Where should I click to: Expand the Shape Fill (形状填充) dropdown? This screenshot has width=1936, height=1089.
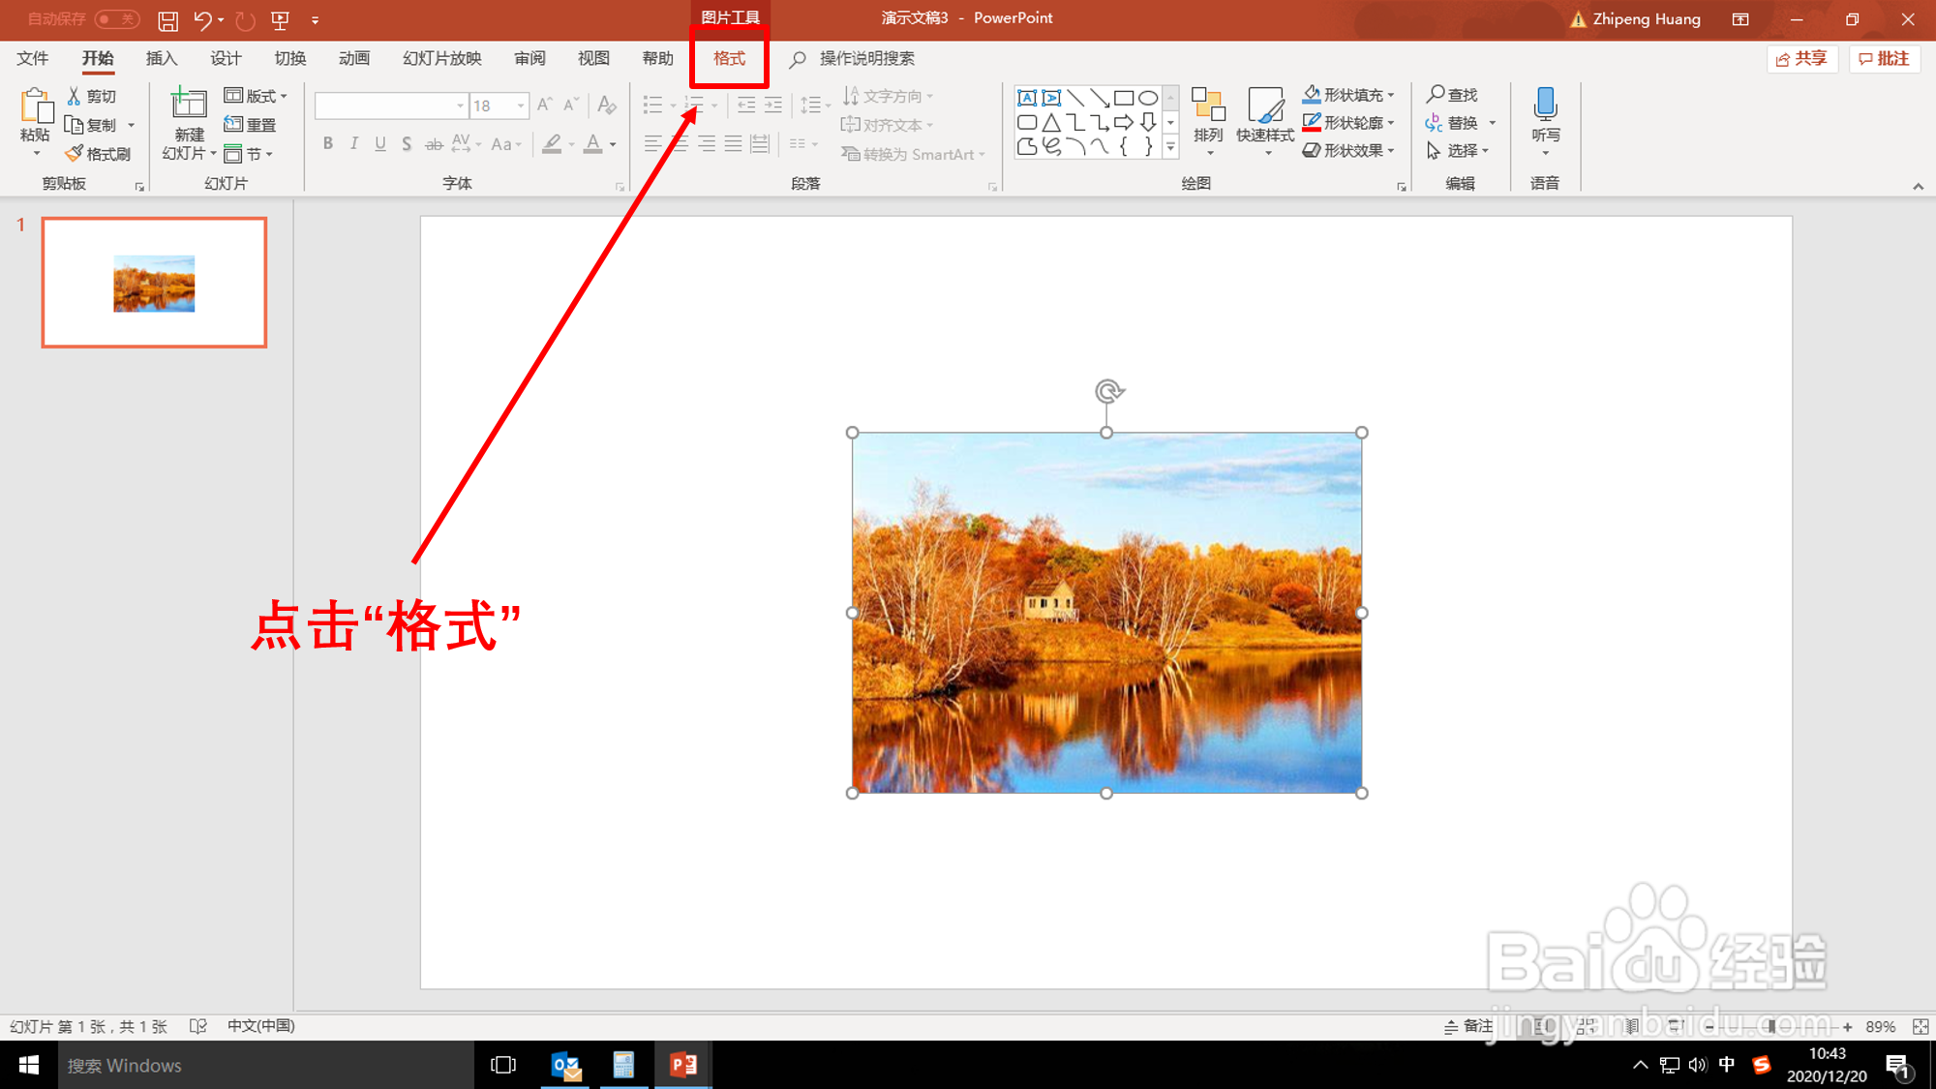point(1391,95)
